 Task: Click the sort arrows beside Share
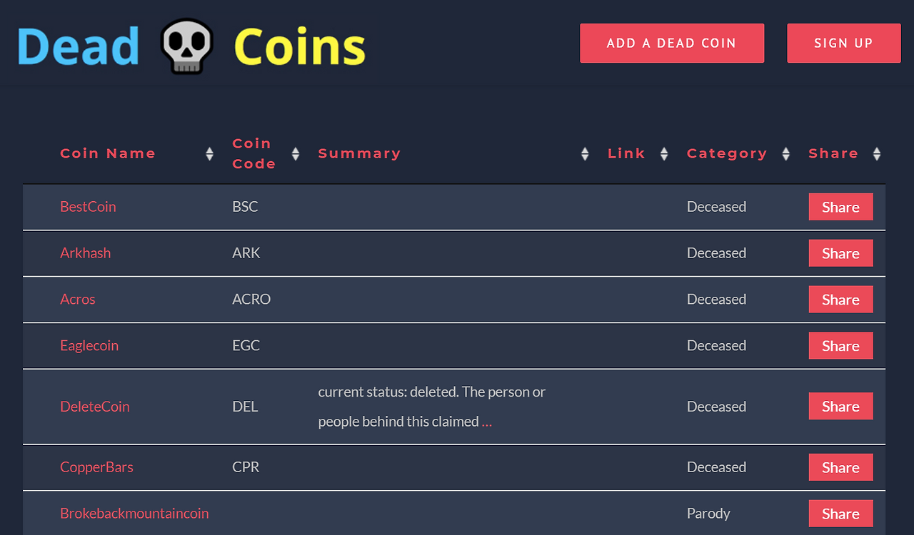tap(876, 153)
